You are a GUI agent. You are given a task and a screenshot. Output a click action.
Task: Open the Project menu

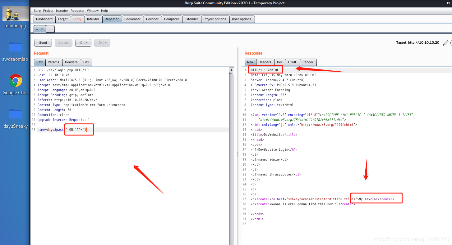[x=48, y=11]
